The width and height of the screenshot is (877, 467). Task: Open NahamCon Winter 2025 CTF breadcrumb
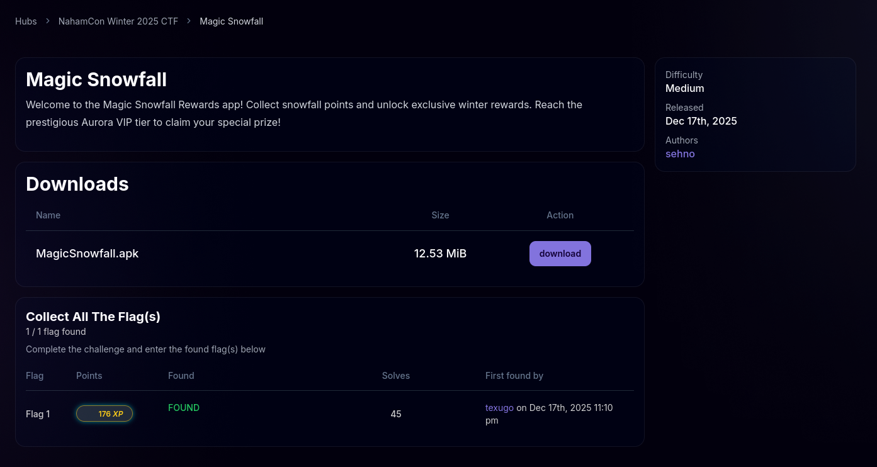(118, 21)
